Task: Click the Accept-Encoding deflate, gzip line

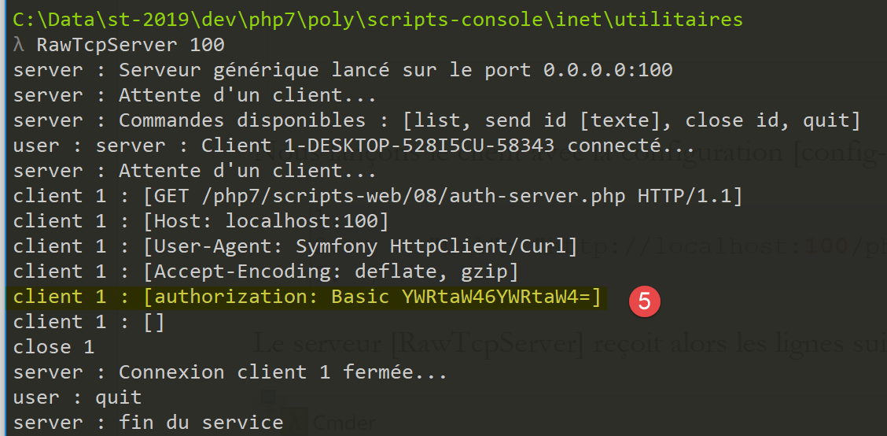Action: click(x=266, y=272)
